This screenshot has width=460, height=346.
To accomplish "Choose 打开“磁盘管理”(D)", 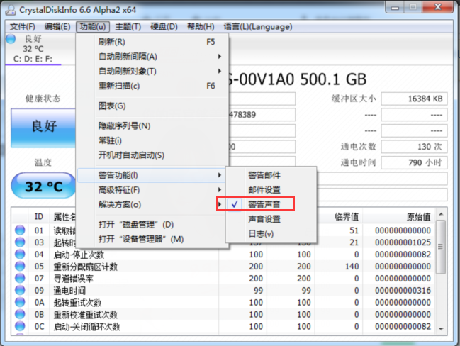I will (x=152, y=225).
